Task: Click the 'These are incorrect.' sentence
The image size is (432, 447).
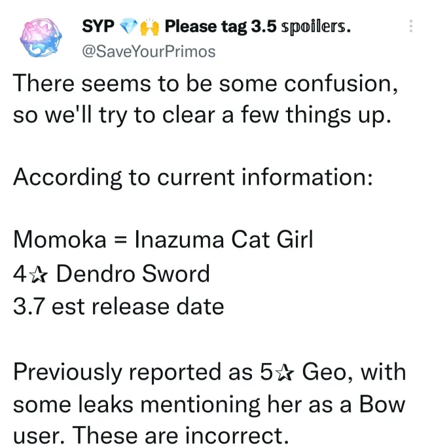Action: coord(181,435)
